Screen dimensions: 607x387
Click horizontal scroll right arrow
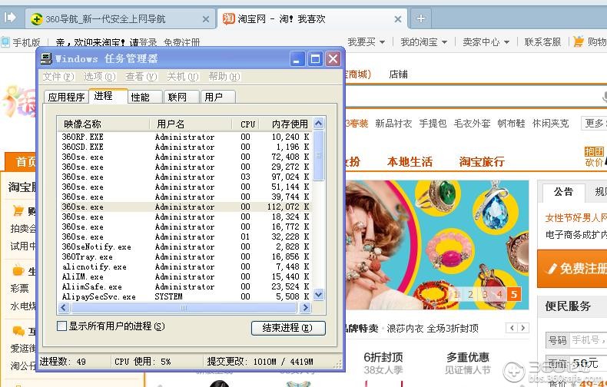(x=305, y=308)
